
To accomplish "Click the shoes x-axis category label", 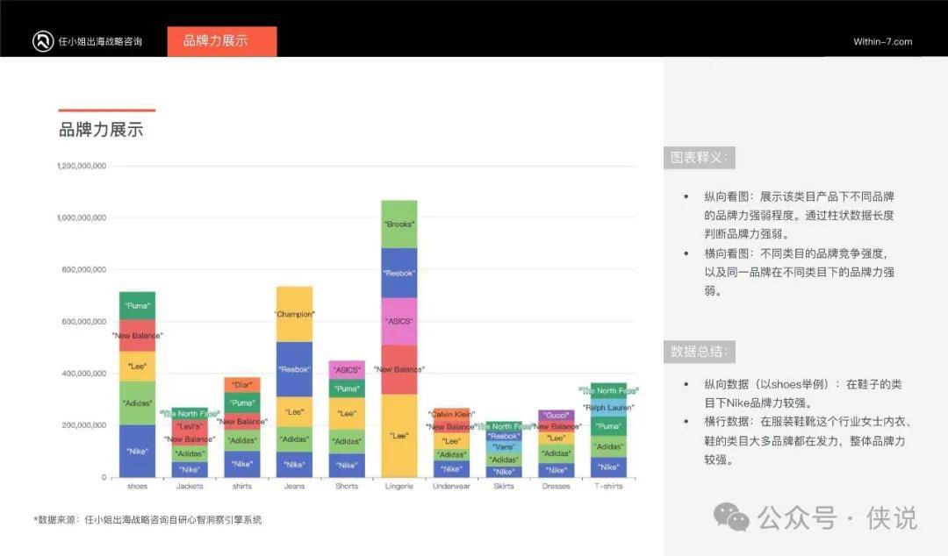I will tap(137, 487).
